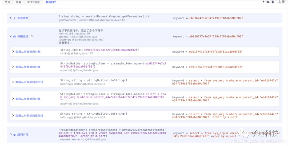Screen dimensions: 288x146
Task: Click the 上报 button
Action: tap(281, 2)
